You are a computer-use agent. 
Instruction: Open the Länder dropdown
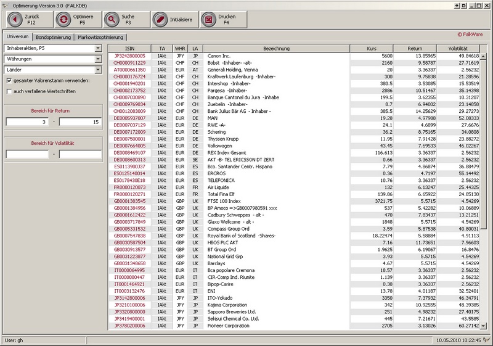point(98,70)
